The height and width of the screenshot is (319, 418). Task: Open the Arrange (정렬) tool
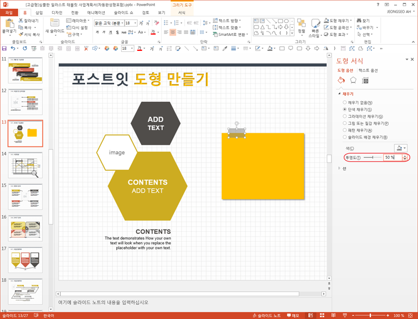[301, 26]
